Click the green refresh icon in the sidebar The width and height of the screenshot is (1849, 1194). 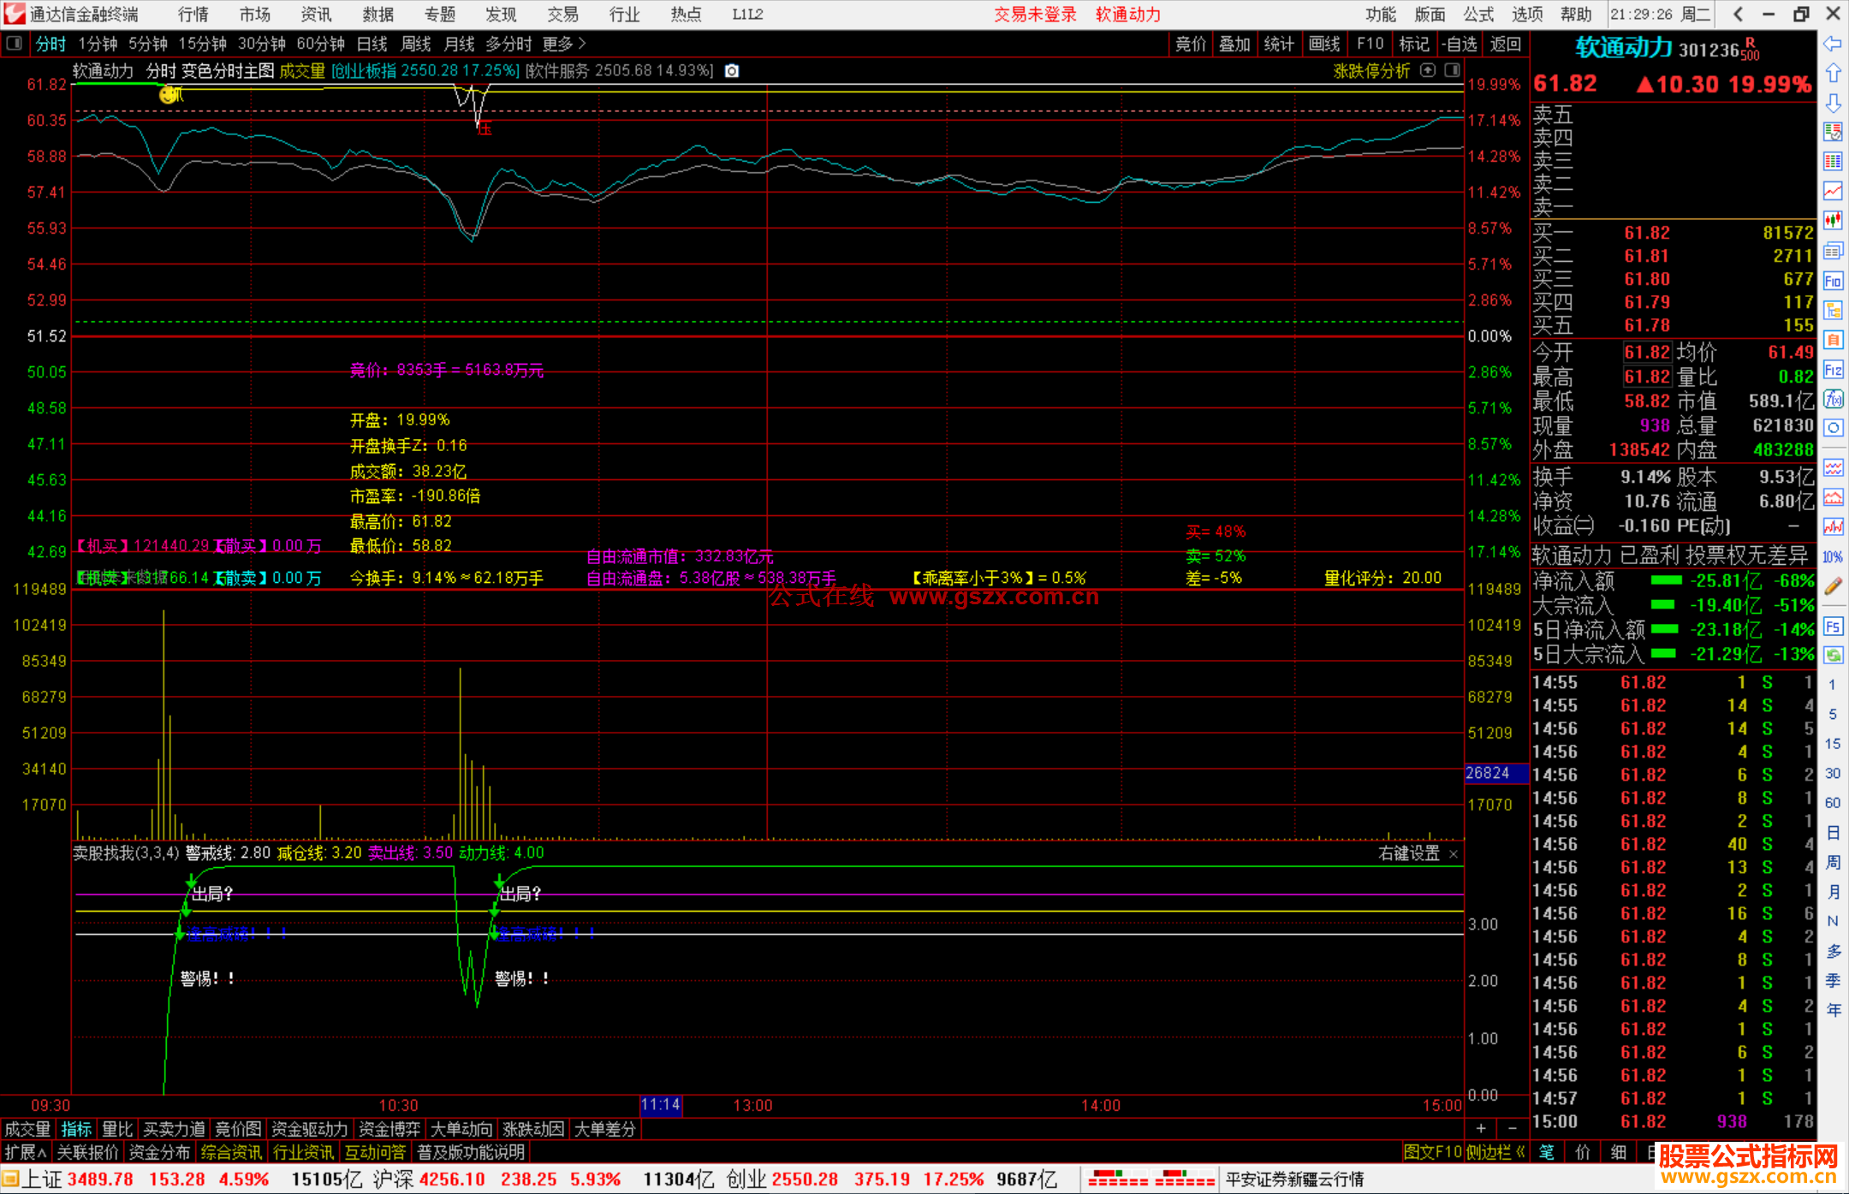coord(1833,656)
